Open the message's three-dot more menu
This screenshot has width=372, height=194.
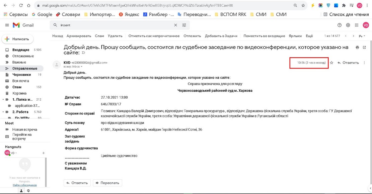pos(364,63)
